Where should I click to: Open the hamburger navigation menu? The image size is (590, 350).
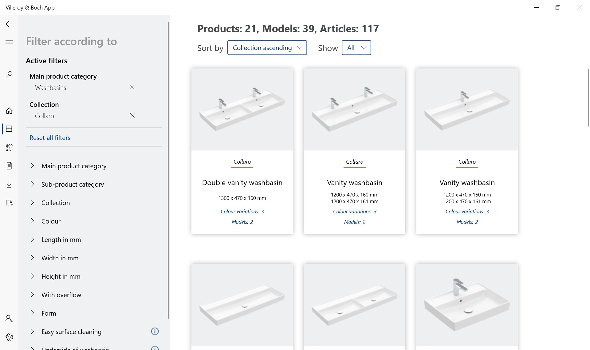tap(9, 42)
